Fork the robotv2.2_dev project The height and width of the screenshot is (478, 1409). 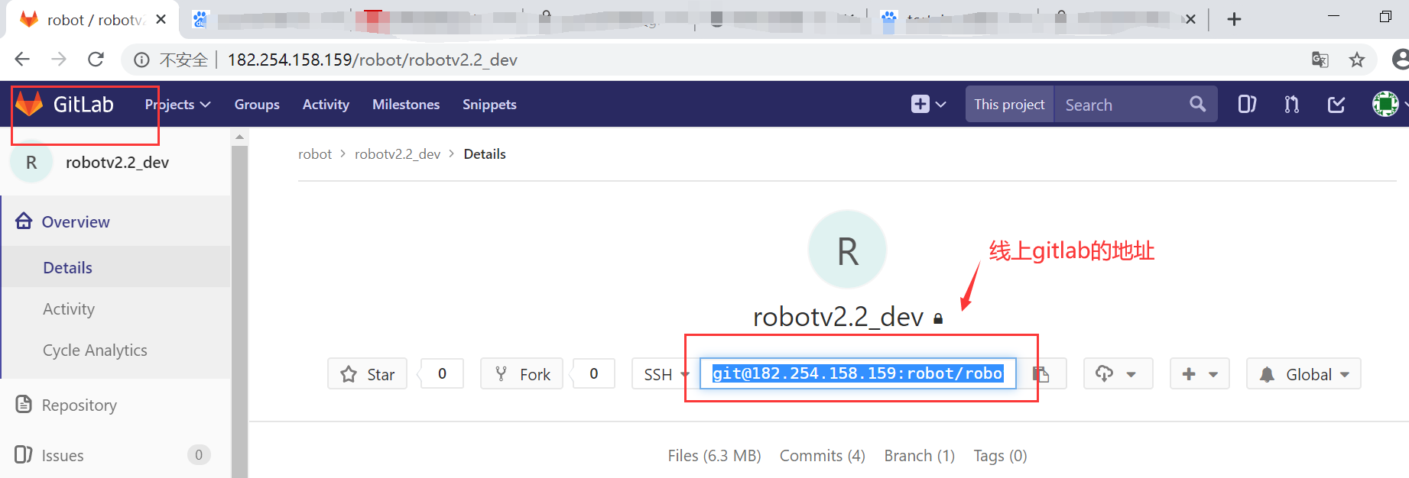tap(522, 374)
